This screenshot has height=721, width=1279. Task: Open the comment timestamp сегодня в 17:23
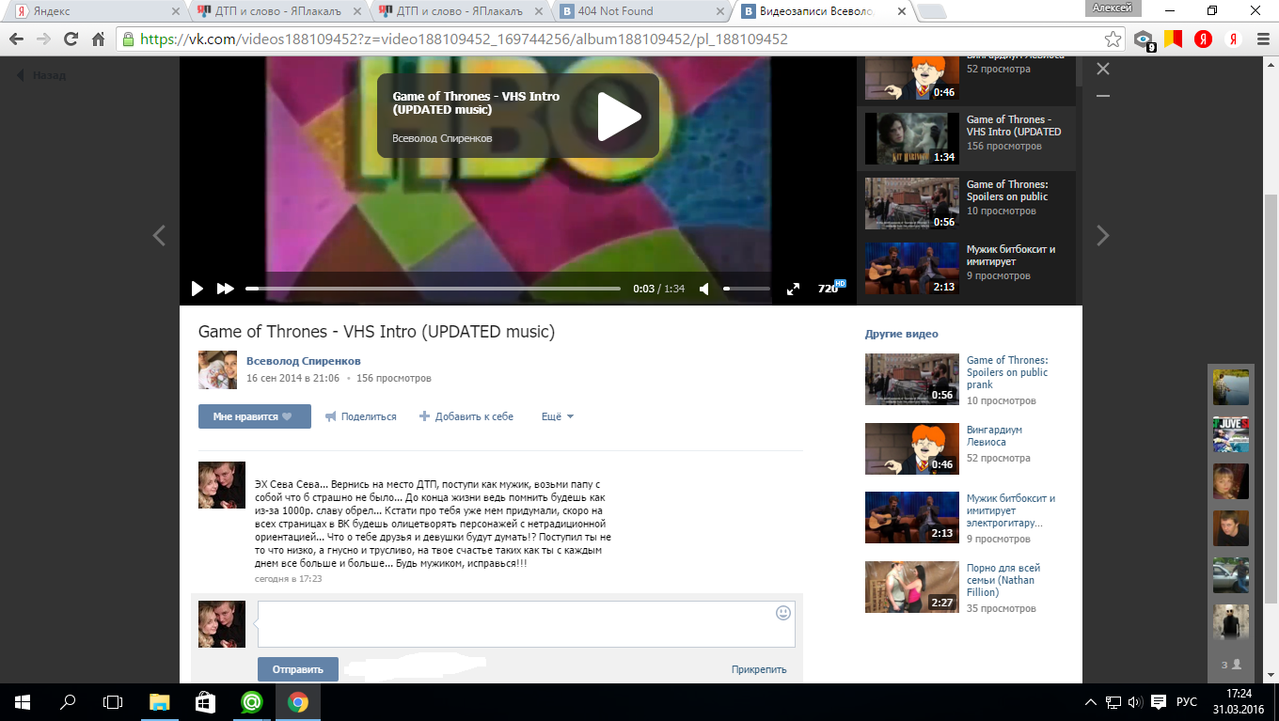(289, 579)
